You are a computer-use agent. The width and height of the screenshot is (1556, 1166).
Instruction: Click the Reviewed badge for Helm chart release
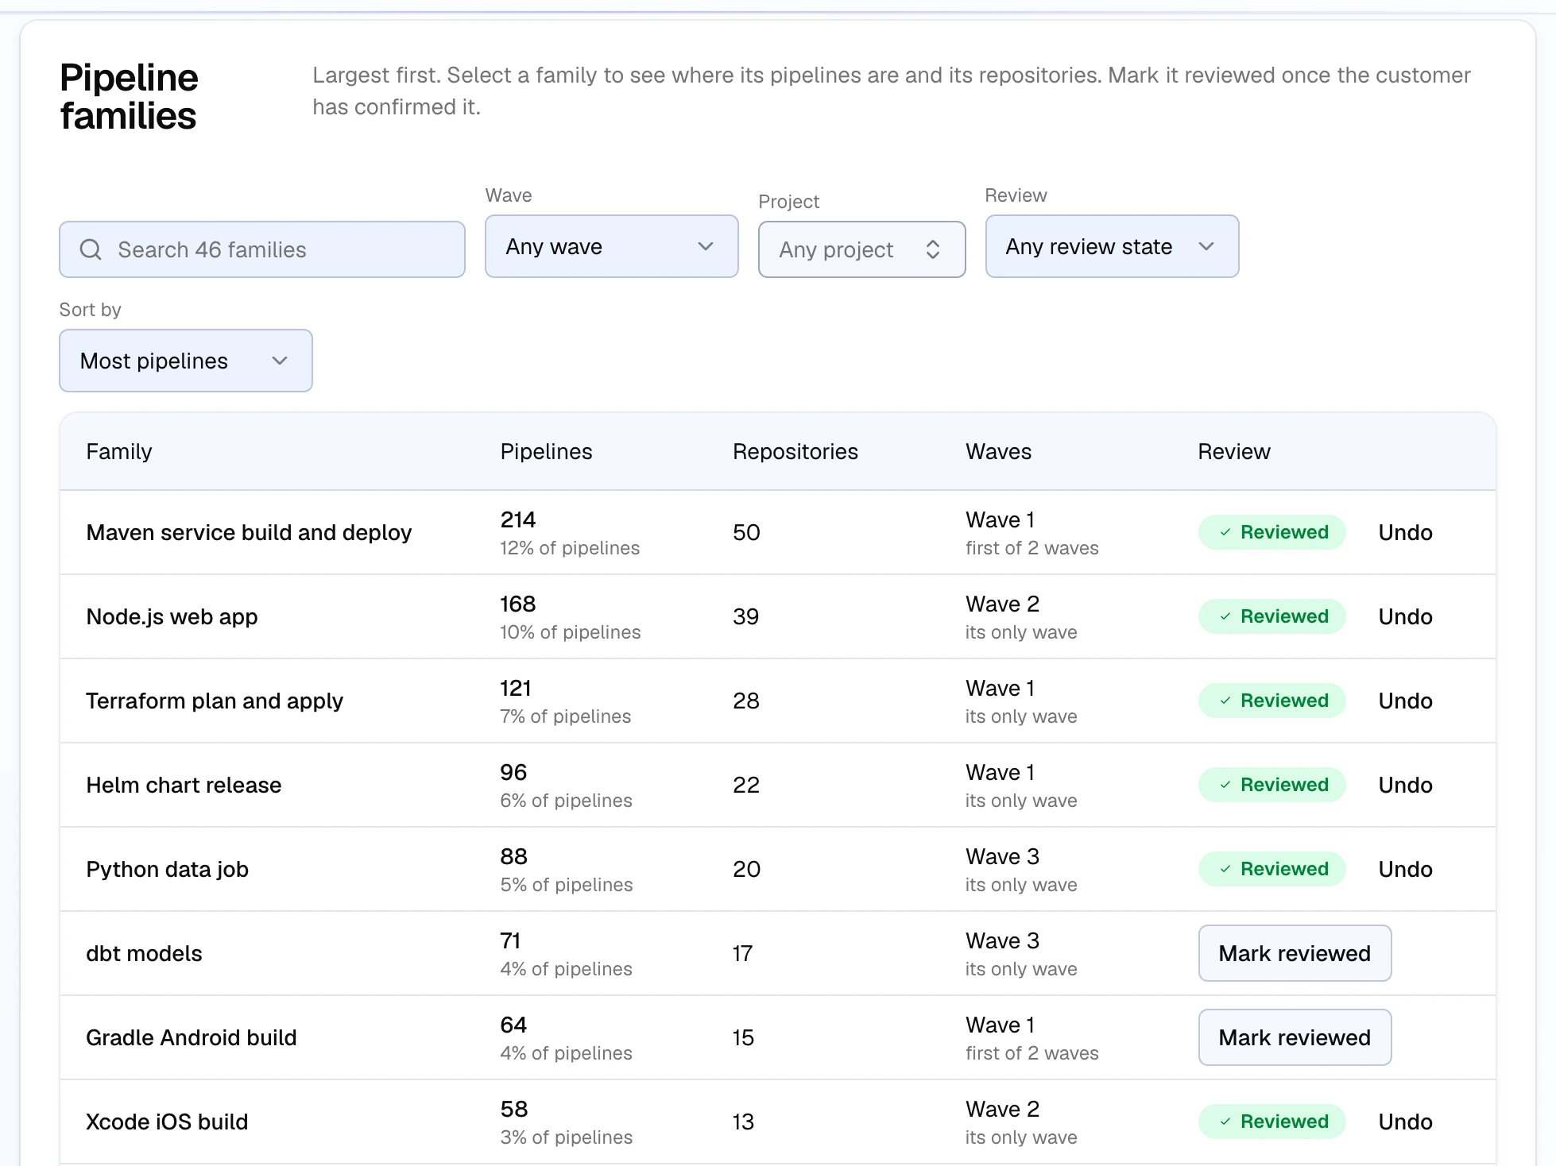point(1272,785)
